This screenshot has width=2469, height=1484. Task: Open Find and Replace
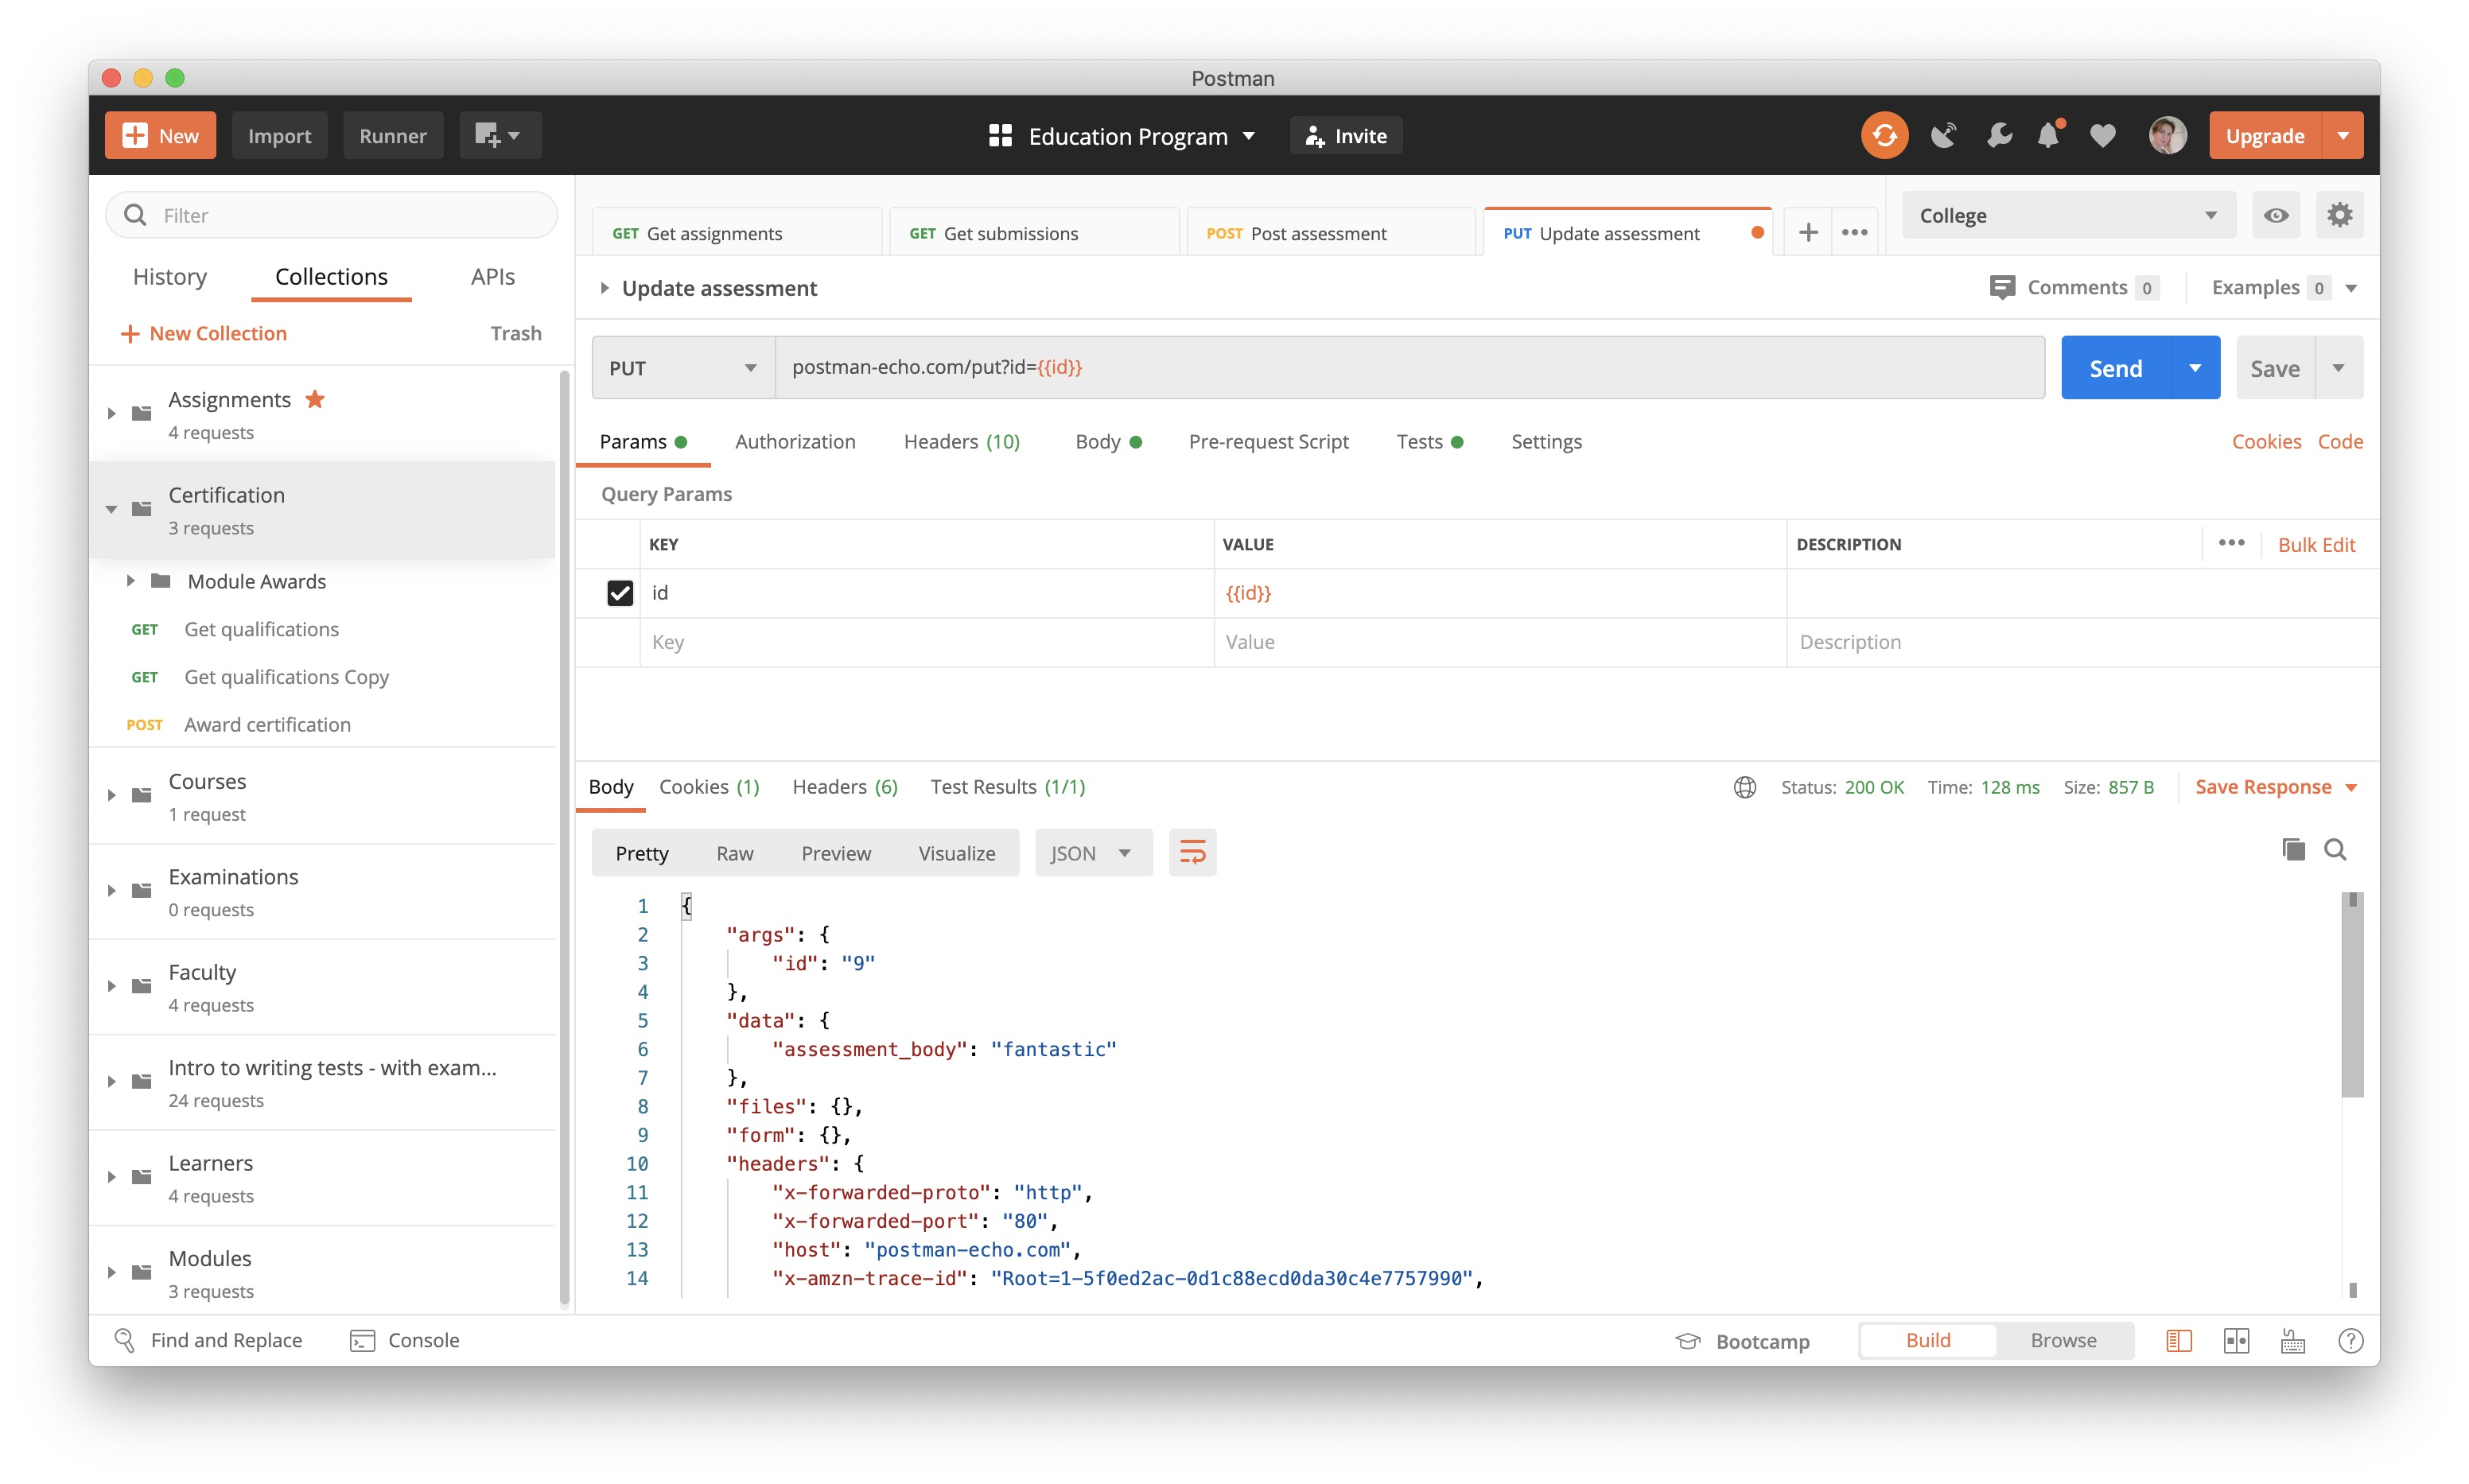pyautogui.click(x=209, y=1340)
